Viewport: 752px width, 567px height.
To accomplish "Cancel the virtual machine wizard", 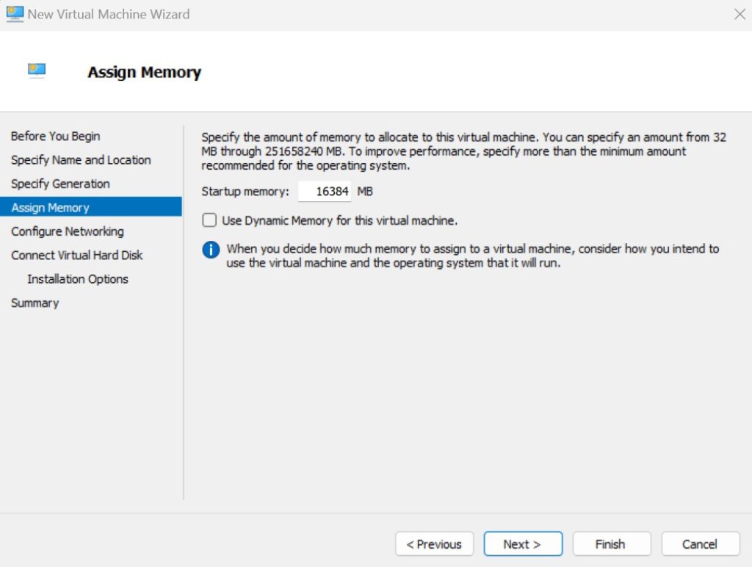I will click(x=700, y=544).
